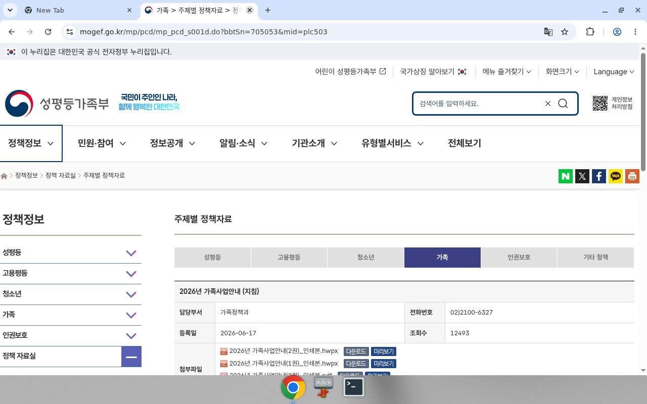
Task: Switch to the New Tab browser tab
Action: [78, 10]
